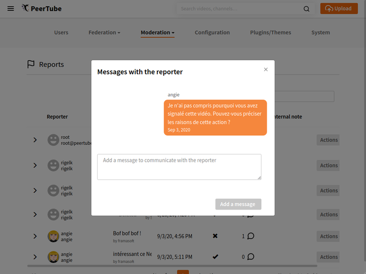Click the root reporter name

65,137
